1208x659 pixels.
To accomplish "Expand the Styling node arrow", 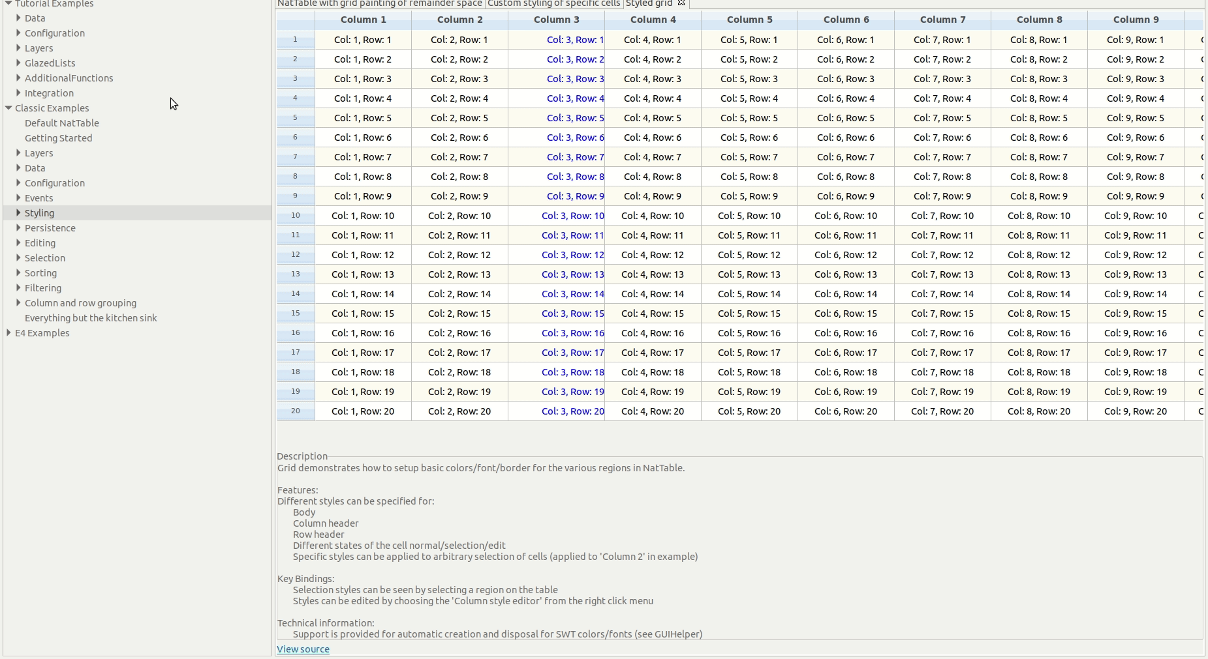I will [18, 213].
